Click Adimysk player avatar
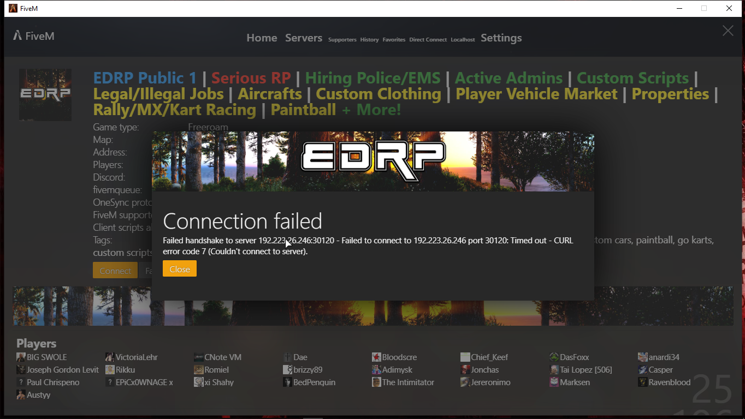This screenshot has width=745, height=419. coord(376,370)
